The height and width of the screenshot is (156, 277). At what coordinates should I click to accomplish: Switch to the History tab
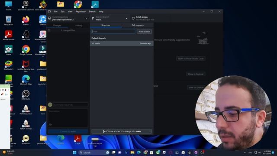79,26
